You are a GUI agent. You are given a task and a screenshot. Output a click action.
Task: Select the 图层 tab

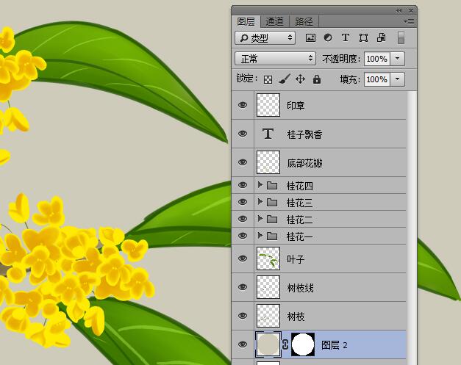point(246,21)
